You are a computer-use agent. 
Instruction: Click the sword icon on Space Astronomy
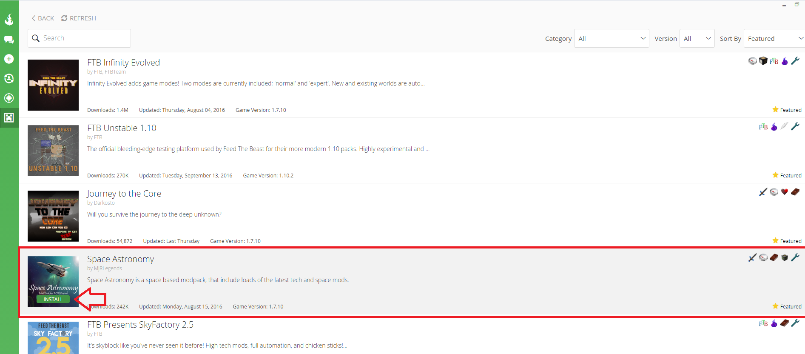pyautogui.click(x=753, y=257)
